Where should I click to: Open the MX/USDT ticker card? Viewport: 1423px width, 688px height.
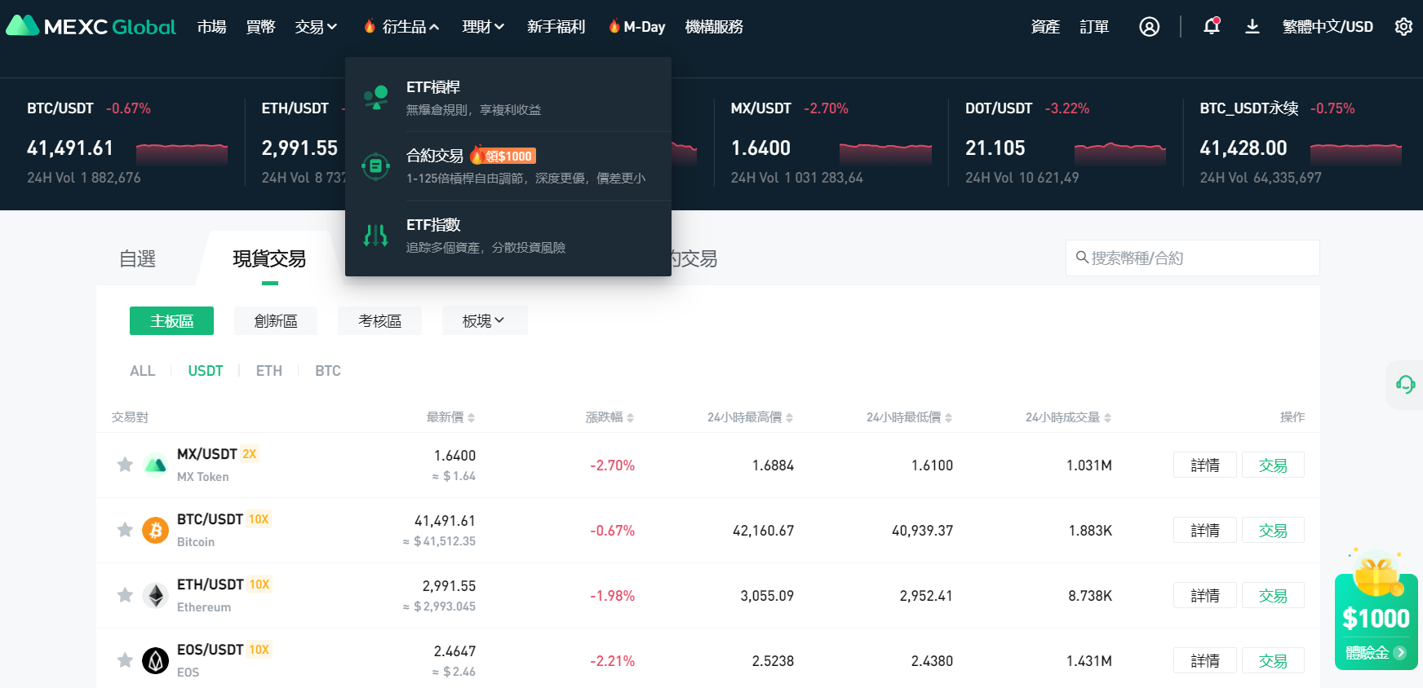[x=831, y=143]
